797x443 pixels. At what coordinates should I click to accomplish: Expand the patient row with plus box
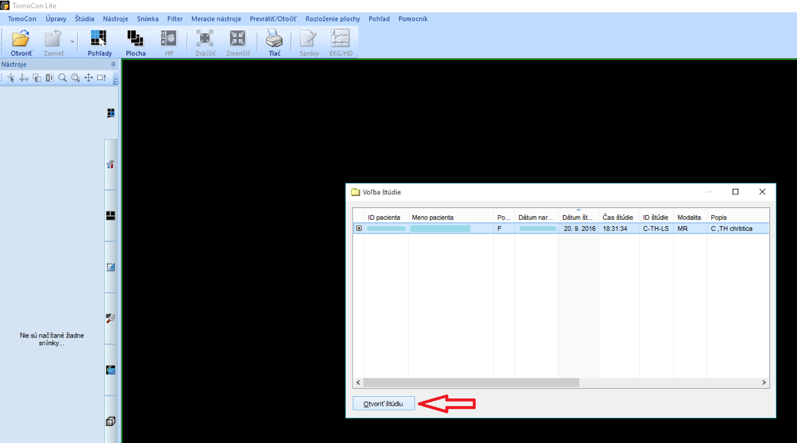click(x=359, y=229)
